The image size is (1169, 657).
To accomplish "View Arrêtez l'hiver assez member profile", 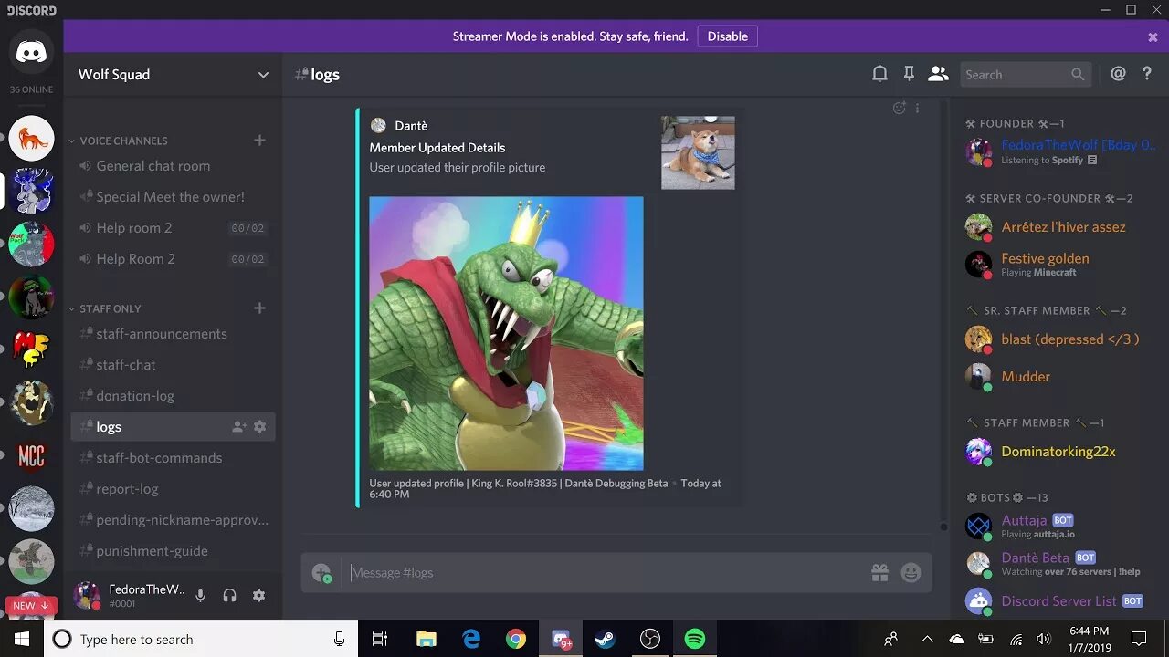I will [x=1059, y=226].
